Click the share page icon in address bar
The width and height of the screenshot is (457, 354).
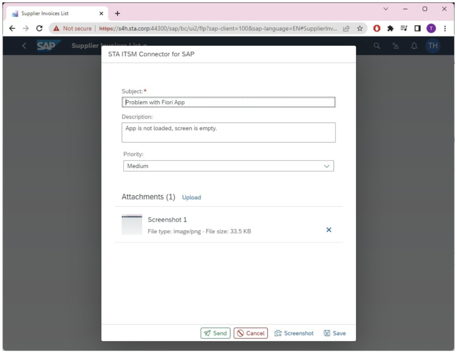coord(346,28)
